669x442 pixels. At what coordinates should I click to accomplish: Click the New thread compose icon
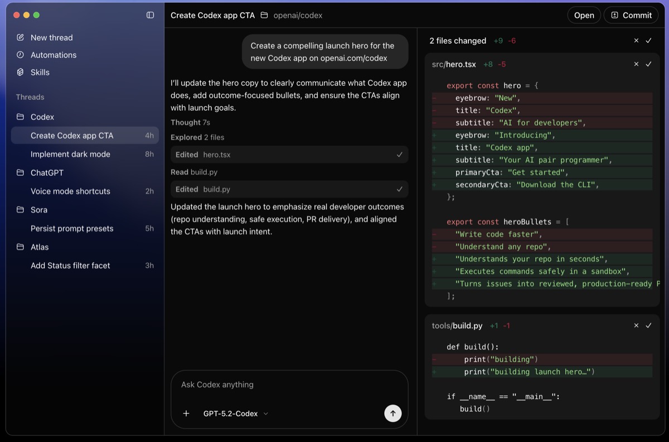[21, 37]
